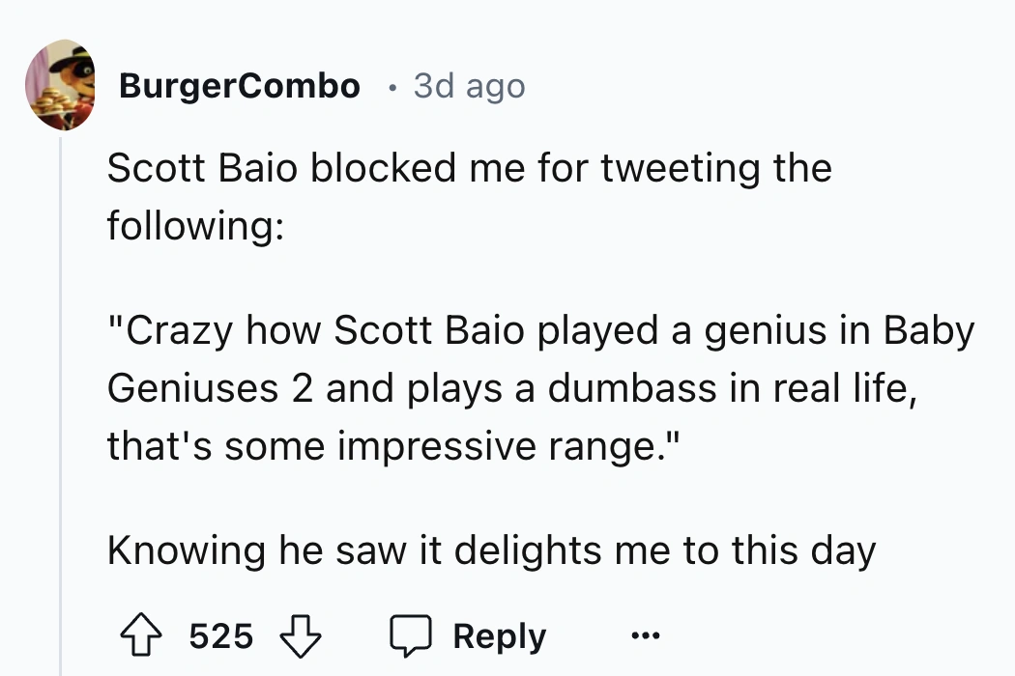
Task: Click the "3d ago" timestamp permalink
Action: [x=469, y=86]
